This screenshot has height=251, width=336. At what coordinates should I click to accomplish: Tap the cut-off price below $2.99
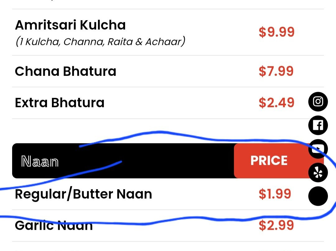coord(276,249)
